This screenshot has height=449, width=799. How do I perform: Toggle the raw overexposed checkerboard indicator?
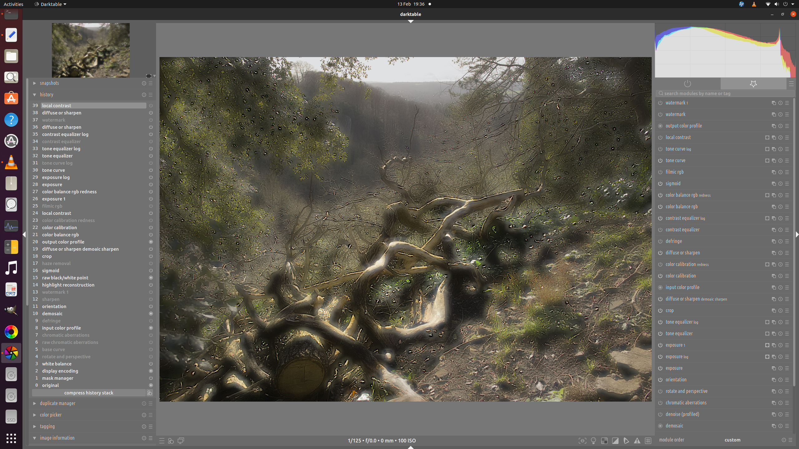pyautogui.click(x=604, y=441)
